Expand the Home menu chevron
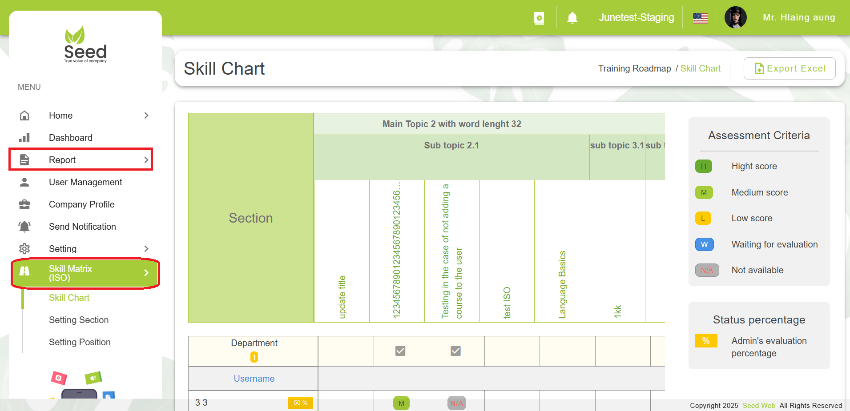This screenshot has height=411, width=850. click(146, 116)
